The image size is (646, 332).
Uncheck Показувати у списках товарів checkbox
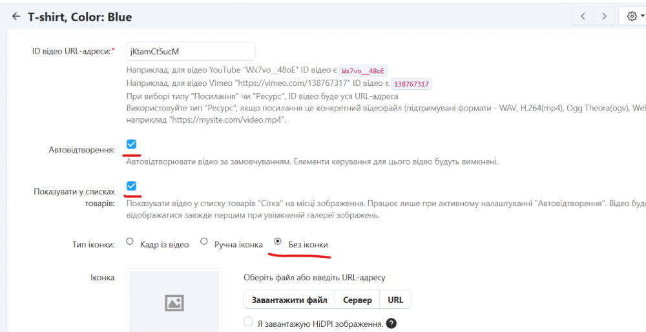[131, 186]
